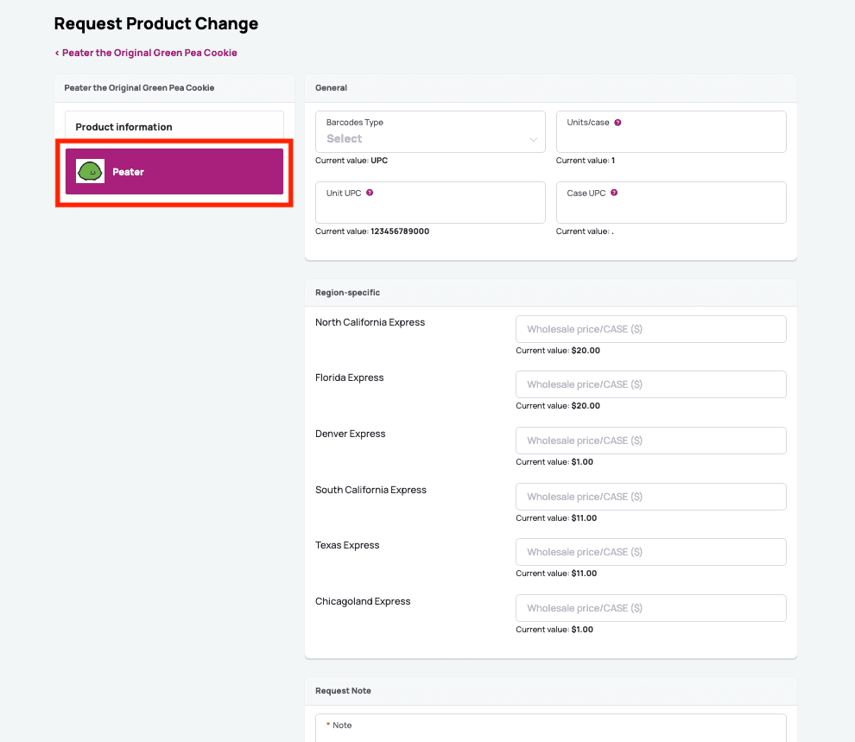The width and height of the screenshot is (855, 742).
Task: Click Denver Express wholesale price field
Action: pos(650,441)
